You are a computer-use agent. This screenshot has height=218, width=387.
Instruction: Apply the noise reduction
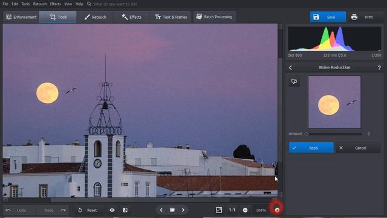(311, 148)
